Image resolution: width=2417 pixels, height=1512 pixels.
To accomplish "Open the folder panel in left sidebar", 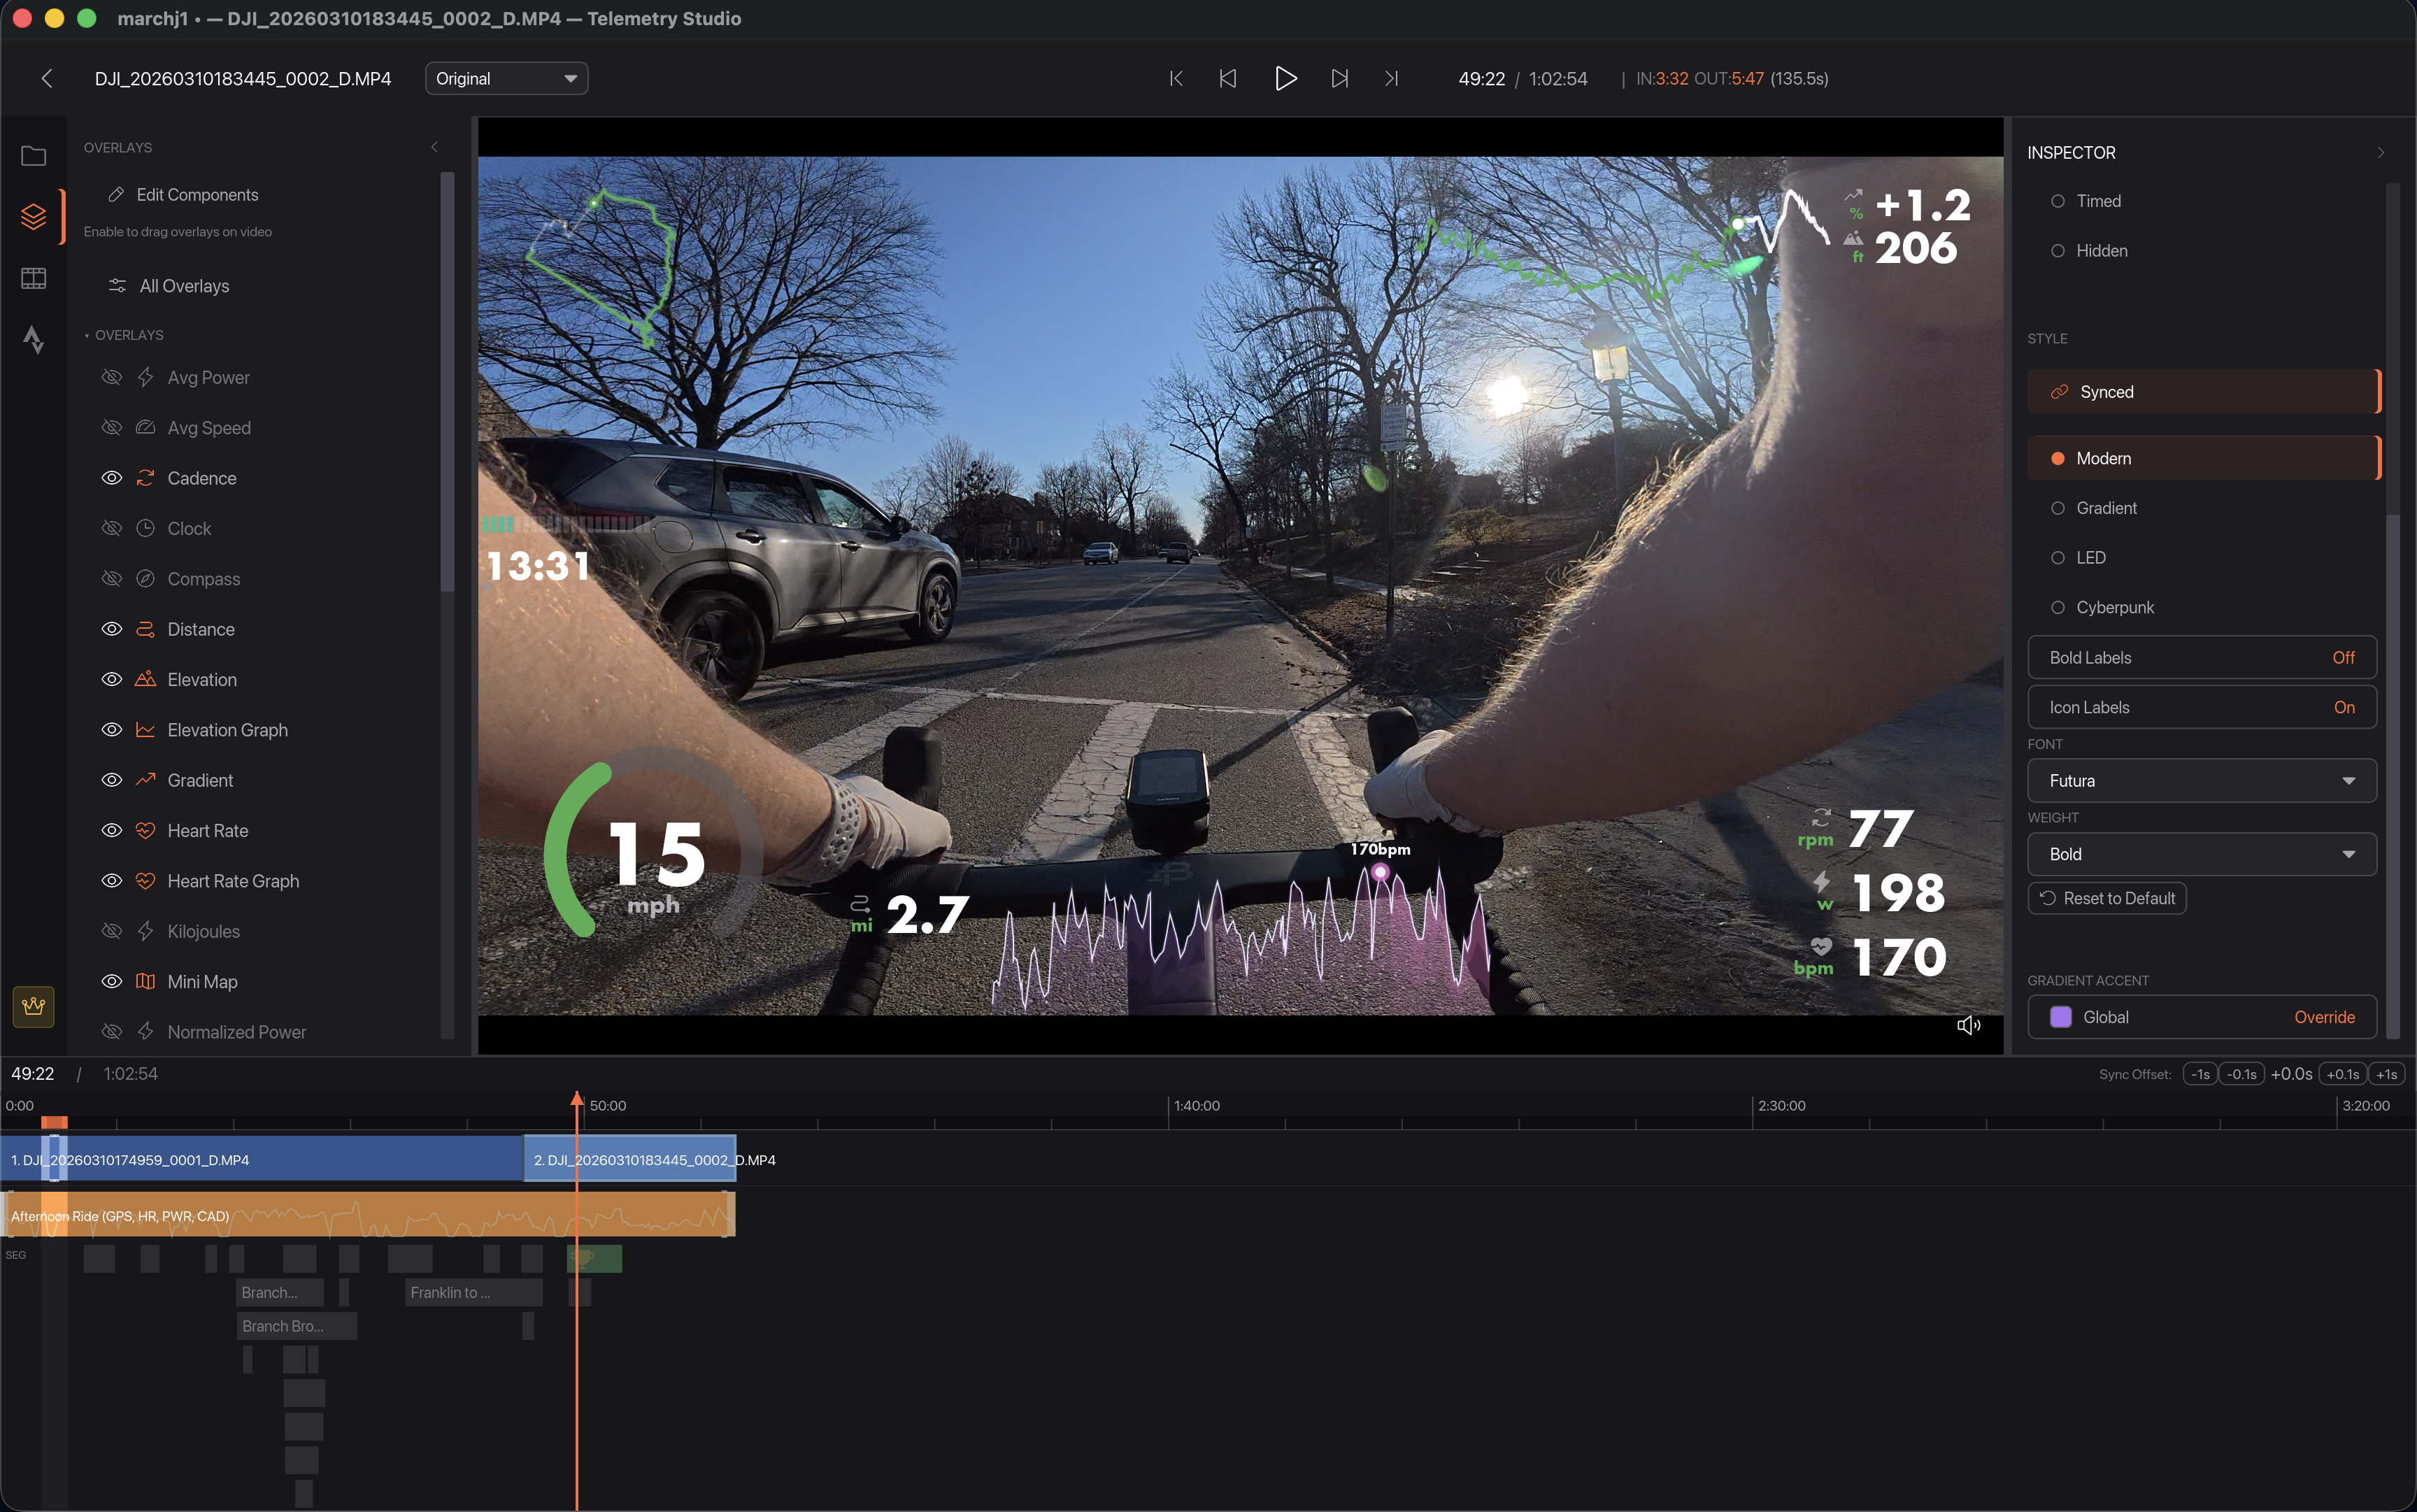I will [x=33, y=156].
